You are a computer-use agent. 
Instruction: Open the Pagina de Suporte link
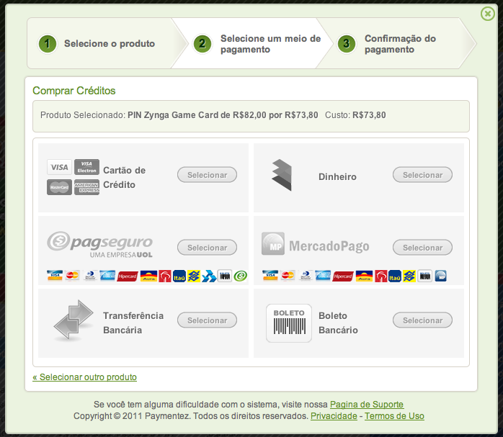pos(367,405)
